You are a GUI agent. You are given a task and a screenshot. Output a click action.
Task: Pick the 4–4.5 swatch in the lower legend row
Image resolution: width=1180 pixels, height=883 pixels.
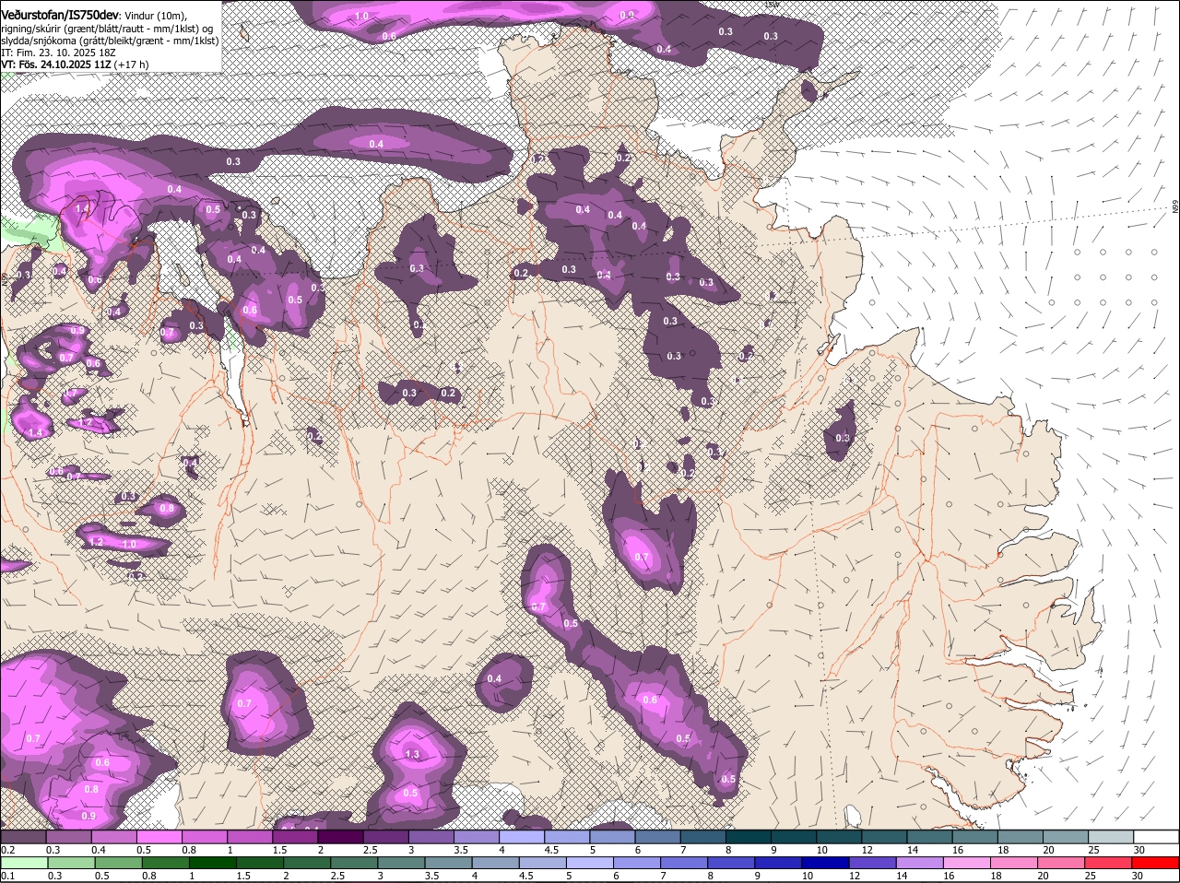coord(496,864)
